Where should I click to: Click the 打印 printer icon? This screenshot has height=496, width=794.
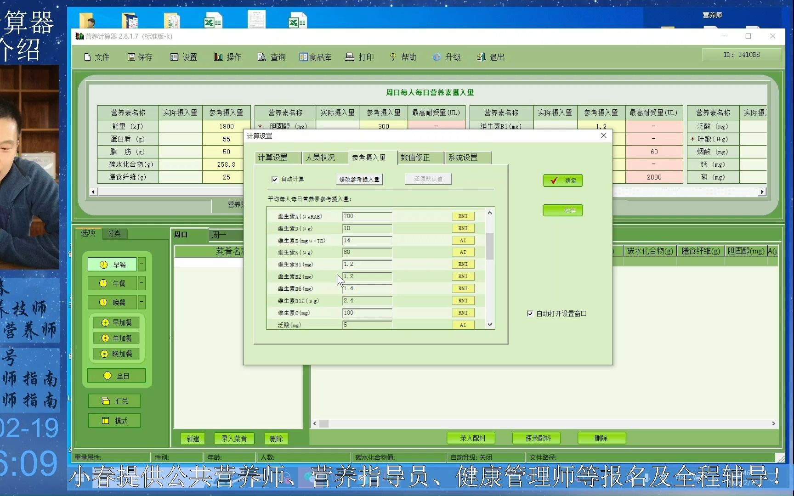point(359,57)
